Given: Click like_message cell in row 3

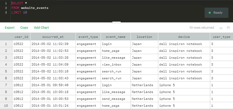Looking at the screenshot, I should (116, 57).
